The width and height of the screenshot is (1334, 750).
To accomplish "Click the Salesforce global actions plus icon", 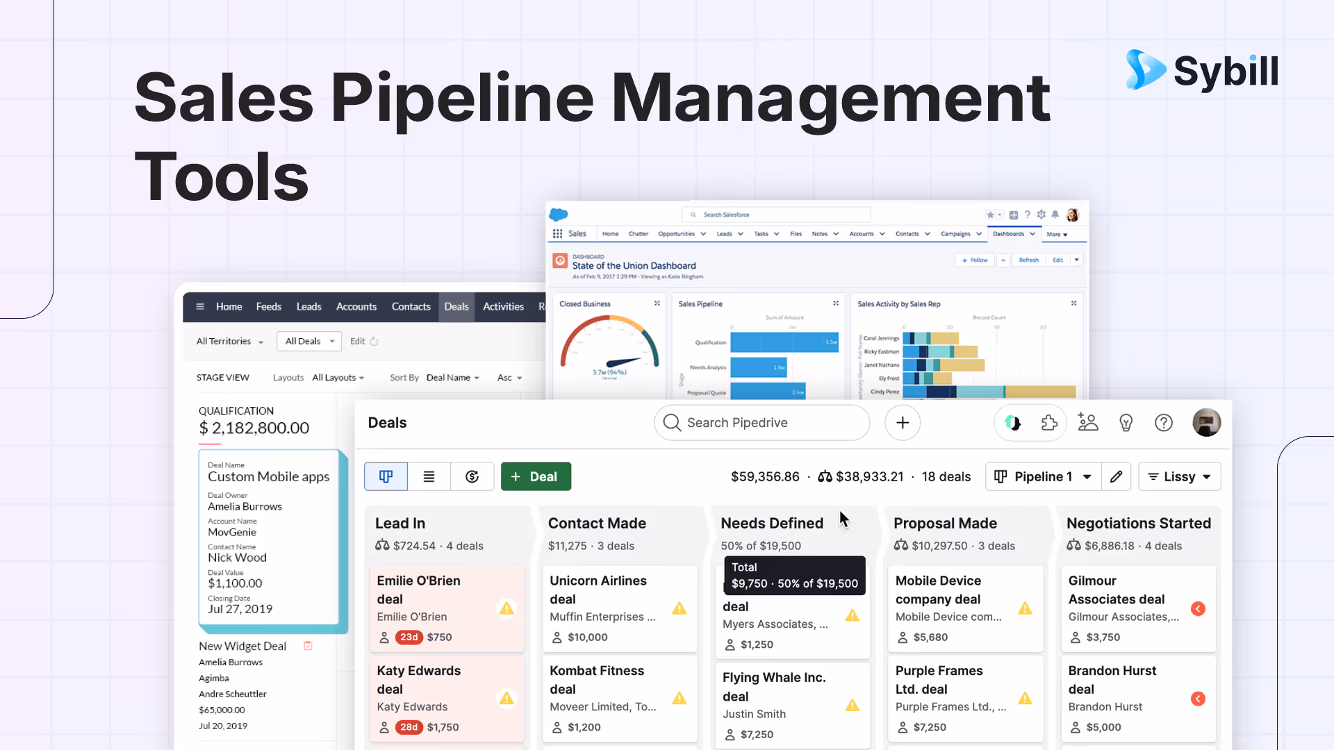I will (x=1014, y=215).
